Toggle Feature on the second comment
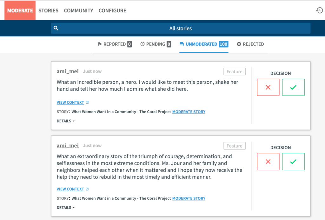Viewport: 325px width, 220px height. coord(234,146)
